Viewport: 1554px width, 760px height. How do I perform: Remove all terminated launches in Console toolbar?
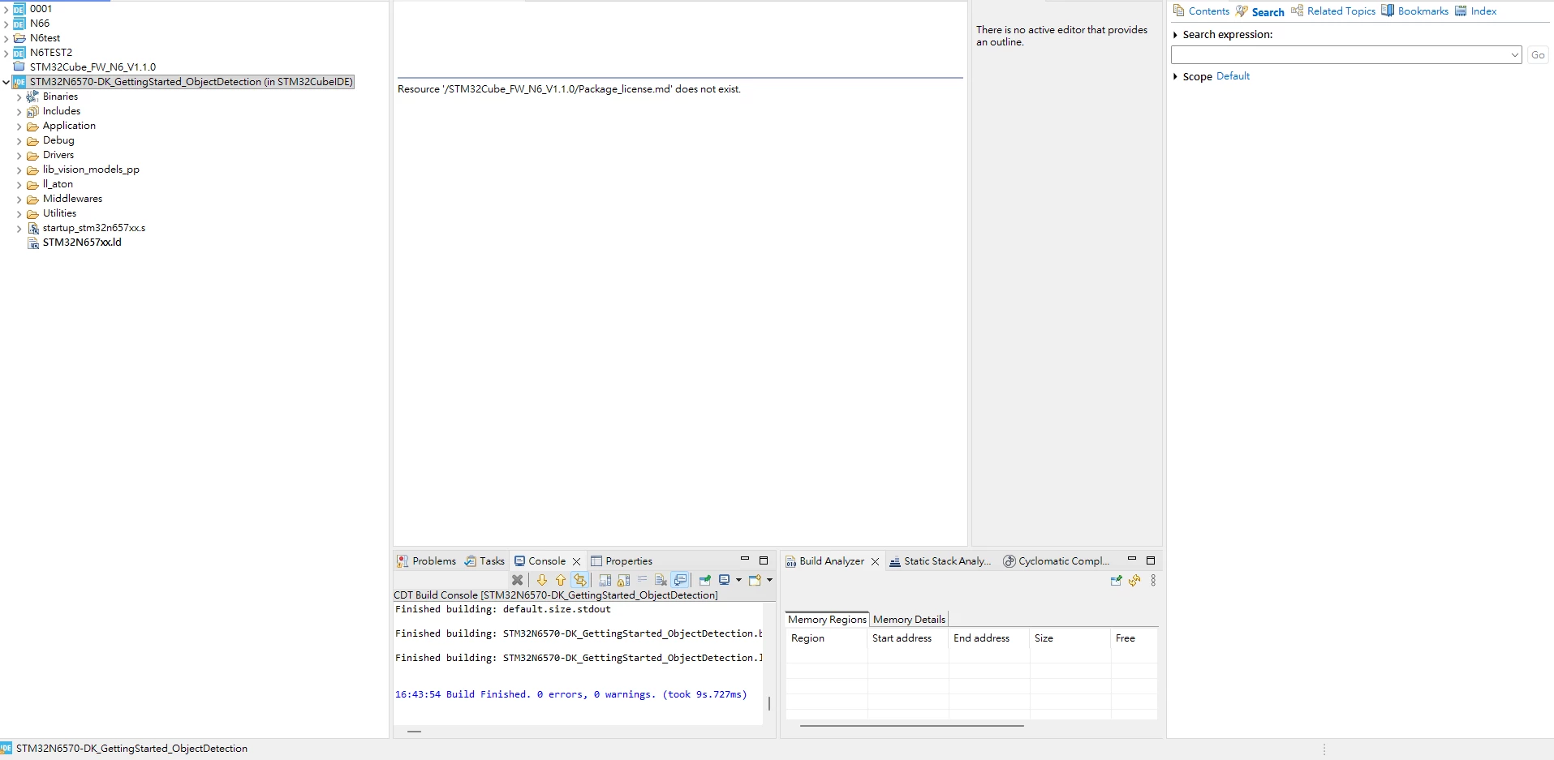click(517, 580)
